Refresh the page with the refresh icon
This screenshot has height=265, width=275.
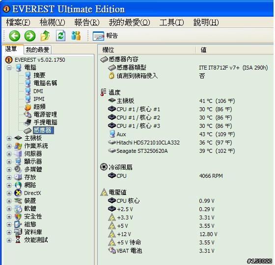click(x=60, y=36)
